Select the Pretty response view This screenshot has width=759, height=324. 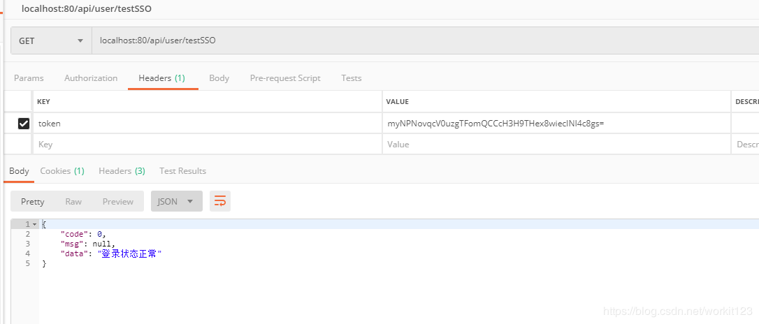tap(33, 201)
